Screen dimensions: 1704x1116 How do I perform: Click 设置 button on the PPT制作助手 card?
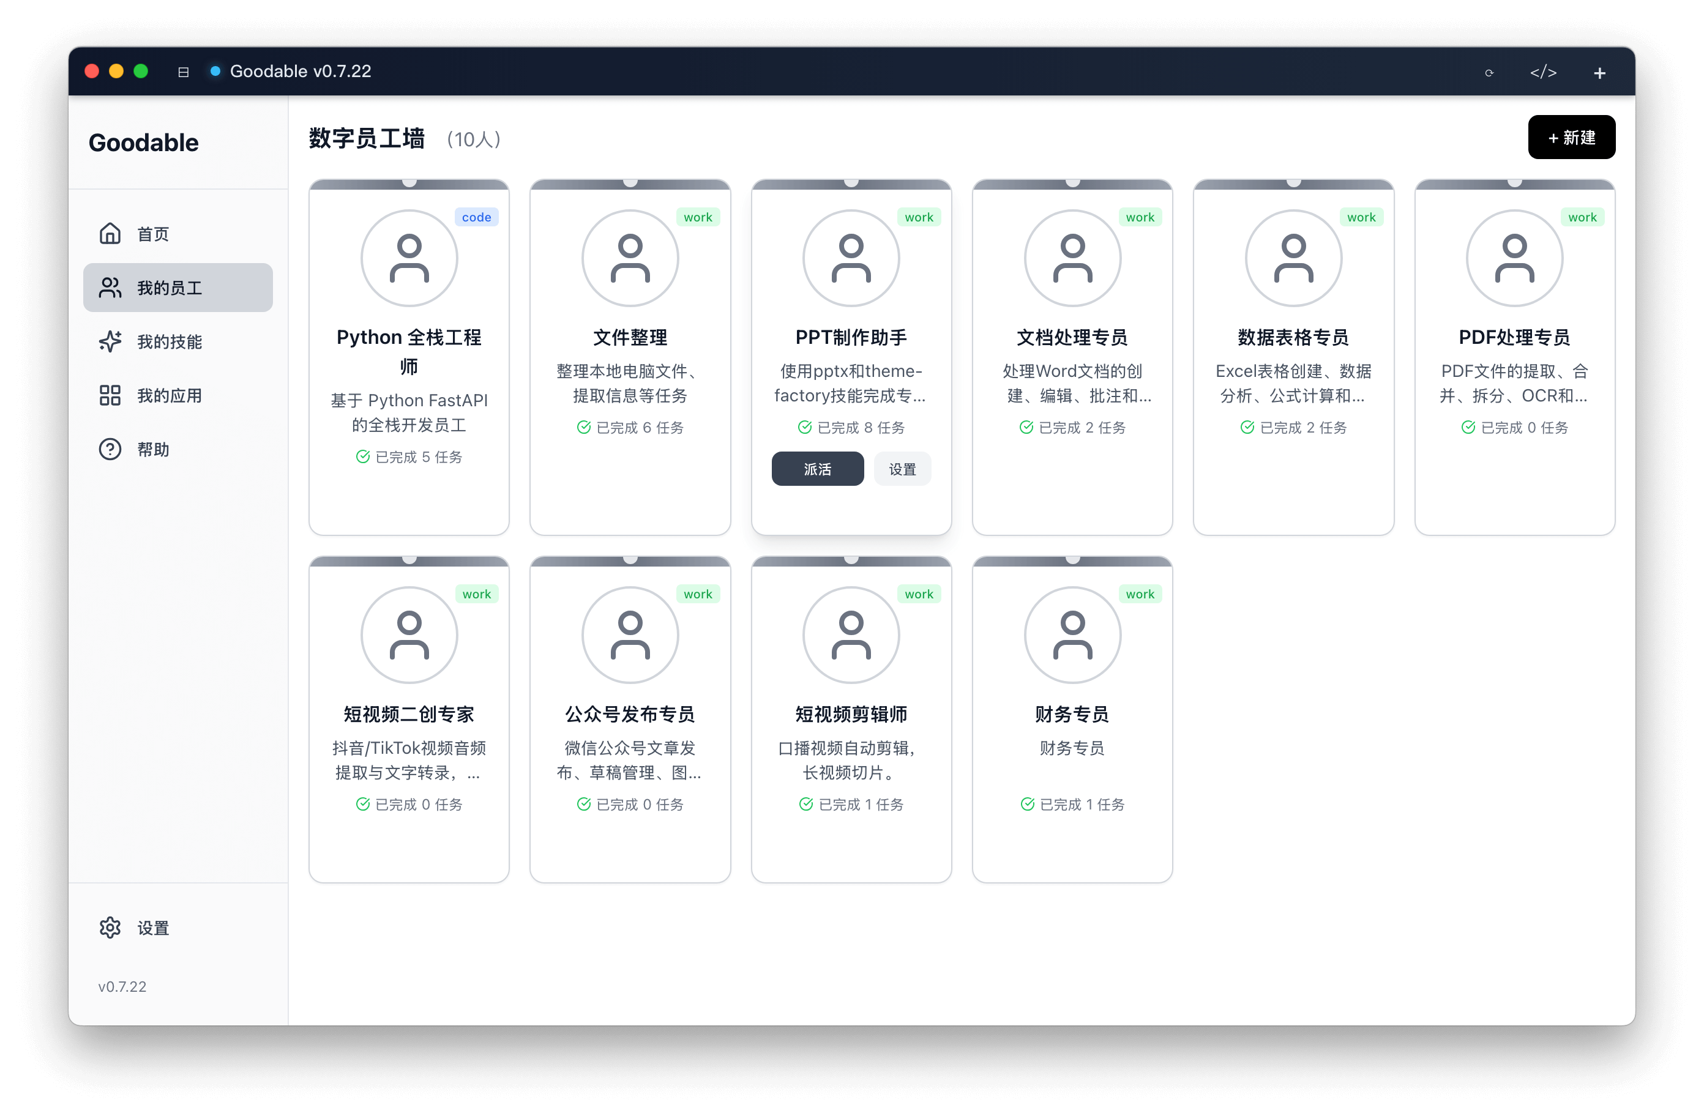click(902, 469)
